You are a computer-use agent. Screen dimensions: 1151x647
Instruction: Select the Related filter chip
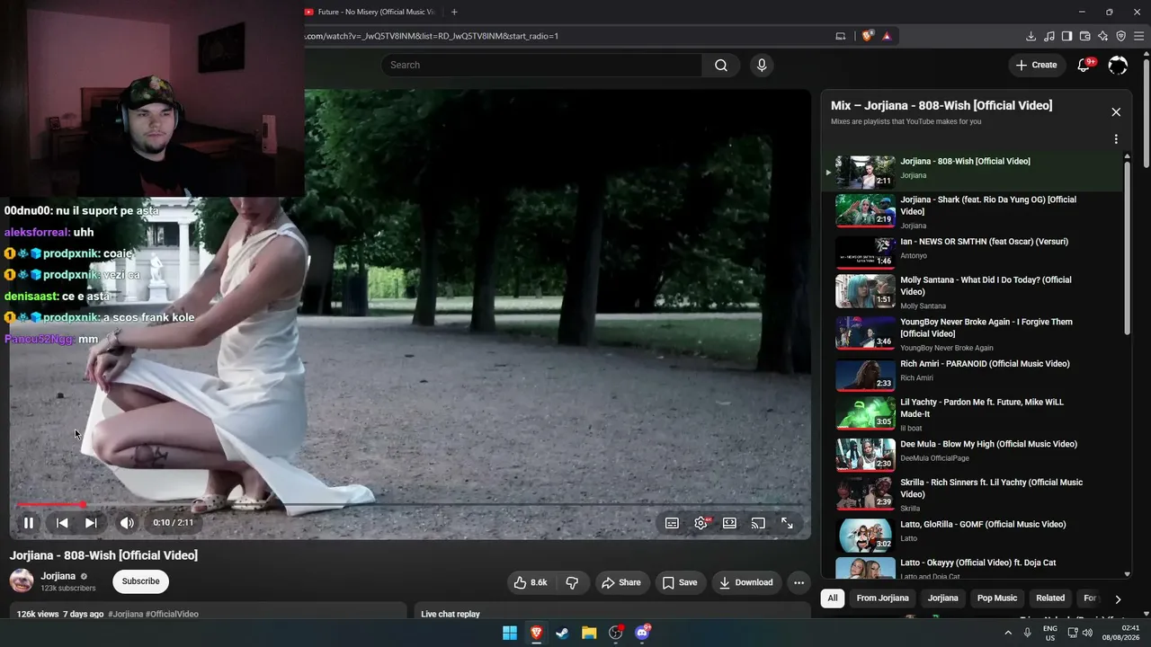point(1050,598)
